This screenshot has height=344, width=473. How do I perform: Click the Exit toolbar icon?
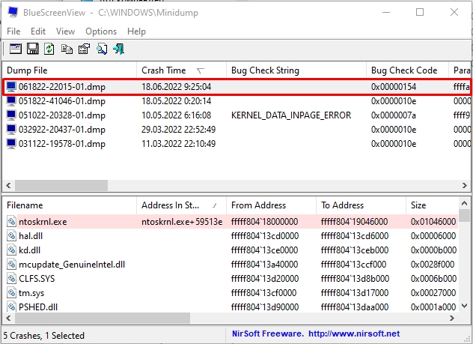coord(118,49)
